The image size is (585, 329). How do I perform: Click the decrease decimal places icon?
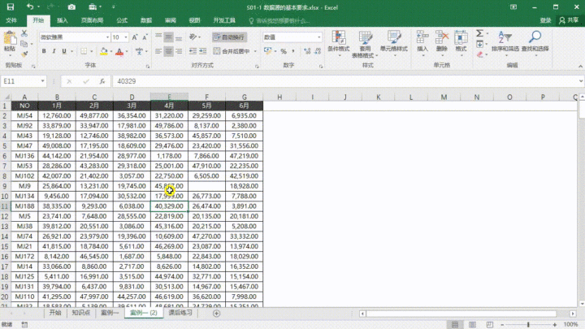coord(318,51)
